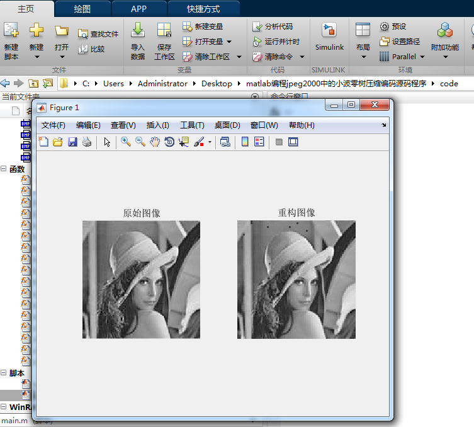Open Help (帮助) menu in Figure 1
Viewport: 474px width, 427px height.
pos(302,125)
